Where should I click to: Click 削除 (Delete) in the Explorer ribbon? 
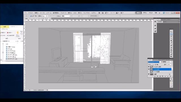[x=9, y=33]
